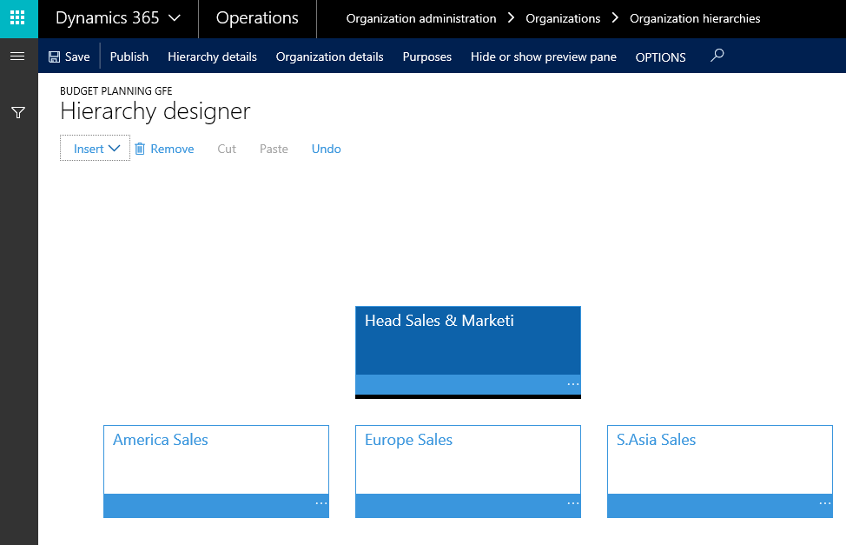The width and height of the screenshot is (846, 545).
Task: Click the search magnifier icon
Action: (x=717, y=56)
